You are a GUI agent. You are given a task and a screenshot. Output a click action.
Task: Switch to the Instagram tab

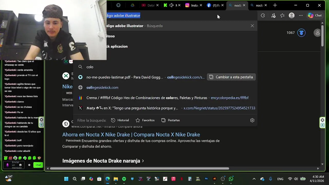click(x=191, y=5)
